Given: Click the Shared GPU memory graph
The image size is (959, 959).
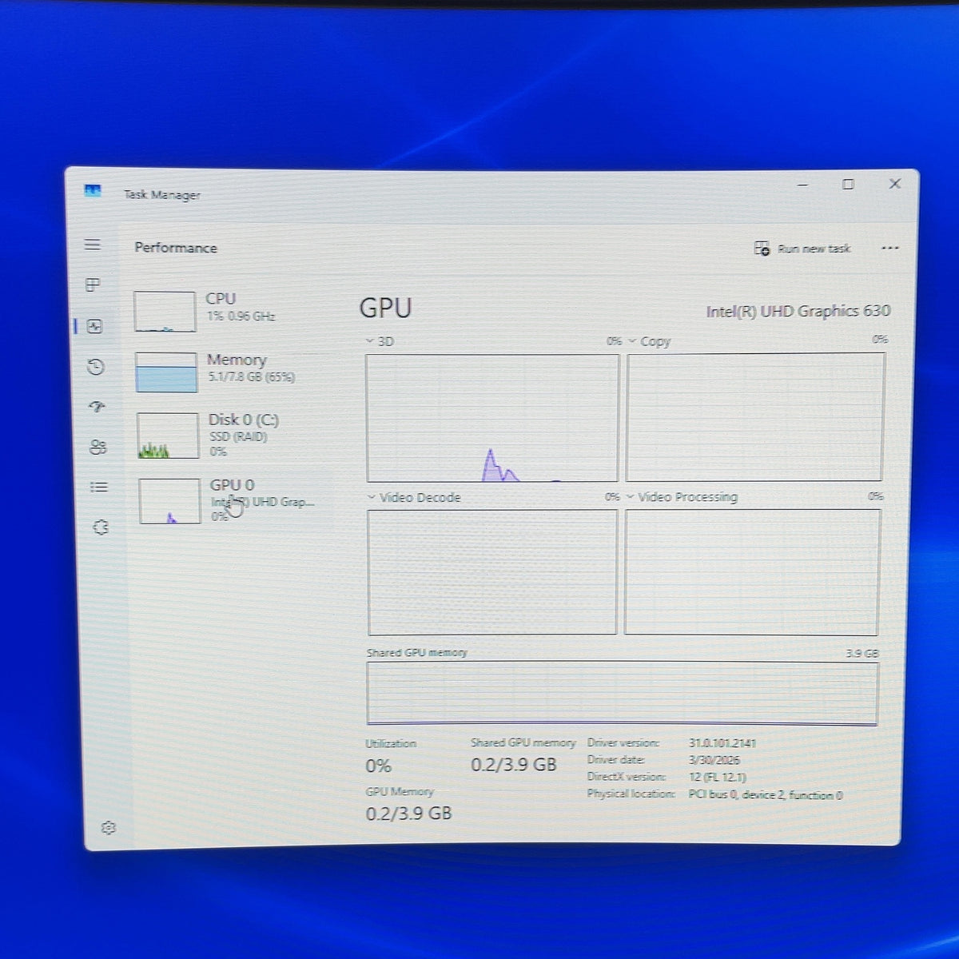Looking at the screenshot, I should click(x=622, y=694).
